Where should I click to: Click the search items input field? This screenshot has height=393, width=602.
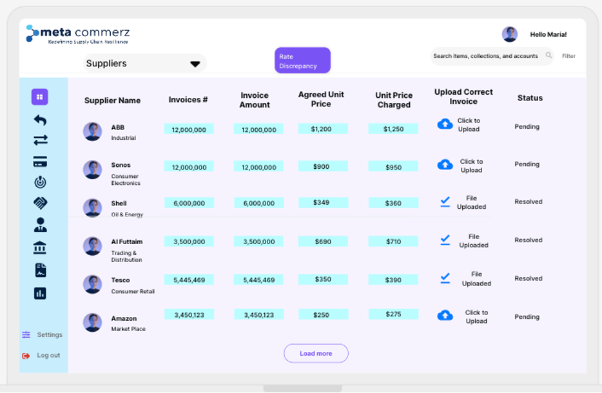click(x=491, y=56)
